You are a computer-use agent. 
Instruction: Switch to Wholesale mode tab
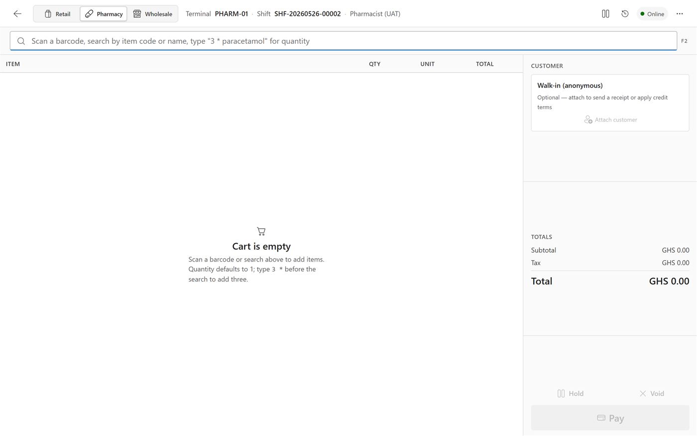pos(152,14)
